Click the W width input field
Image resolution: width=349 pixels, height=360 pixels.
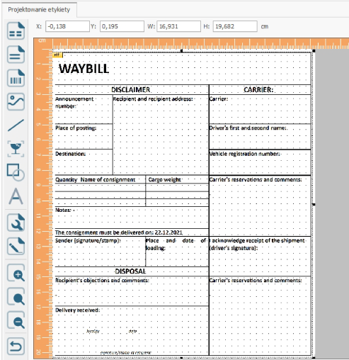(x=178, y=26)
